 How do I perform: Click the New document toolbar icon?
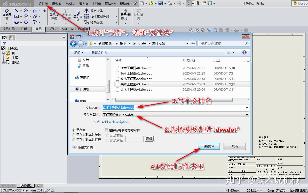(x=142, y=3)
